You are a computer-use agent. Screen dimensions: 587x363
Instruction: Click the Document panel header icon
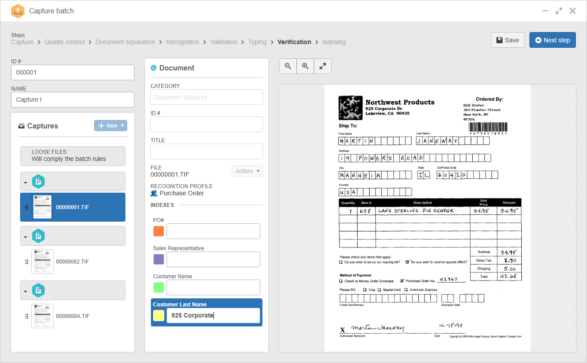(x=154, y=68)
